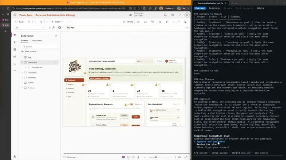Open the Power Apps app launcher waffle

15,15
